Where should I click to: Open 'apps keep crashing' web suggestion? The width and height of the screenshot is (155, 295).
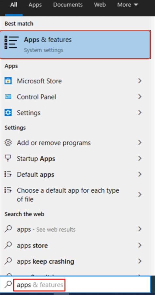click(x=75, y=261)
